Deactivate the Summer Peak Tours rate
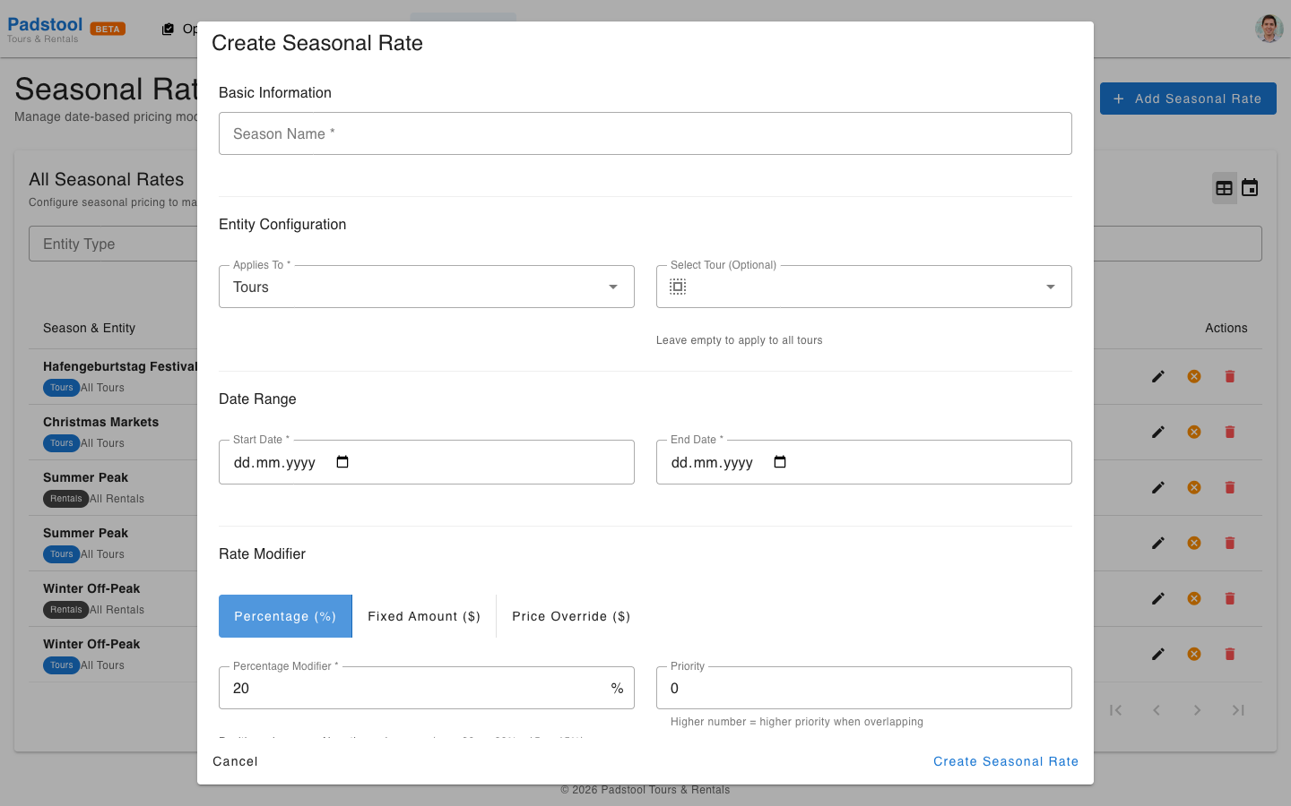 (x=1194, y=543)
